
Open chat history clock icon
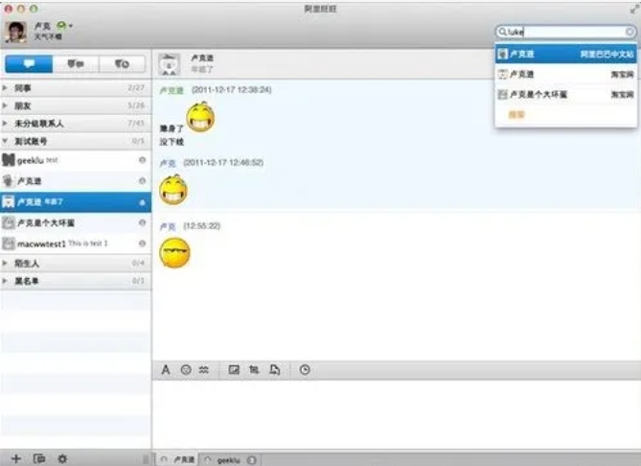(x=305, y=370)
